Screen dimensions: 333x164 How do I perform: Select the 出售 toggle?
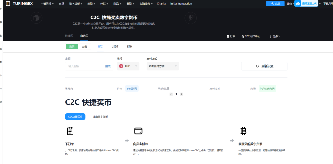84,47
